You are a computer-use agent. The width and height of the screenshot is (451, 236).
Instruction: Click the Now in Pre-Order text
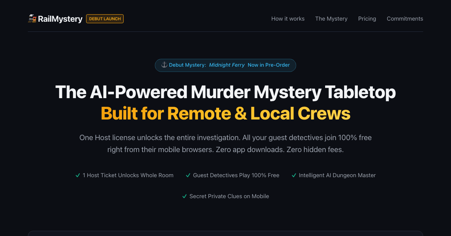(269, 65)
